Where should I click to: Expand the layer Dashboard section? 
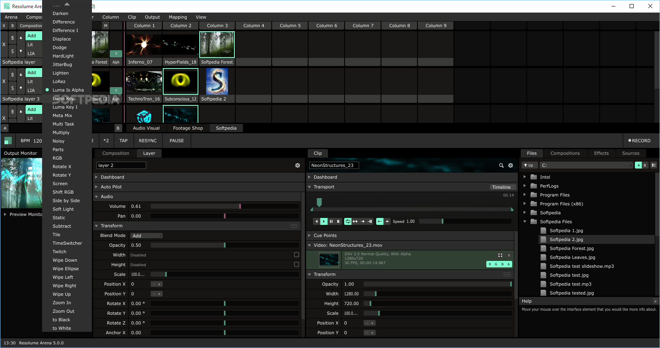[x=96, y=177]
